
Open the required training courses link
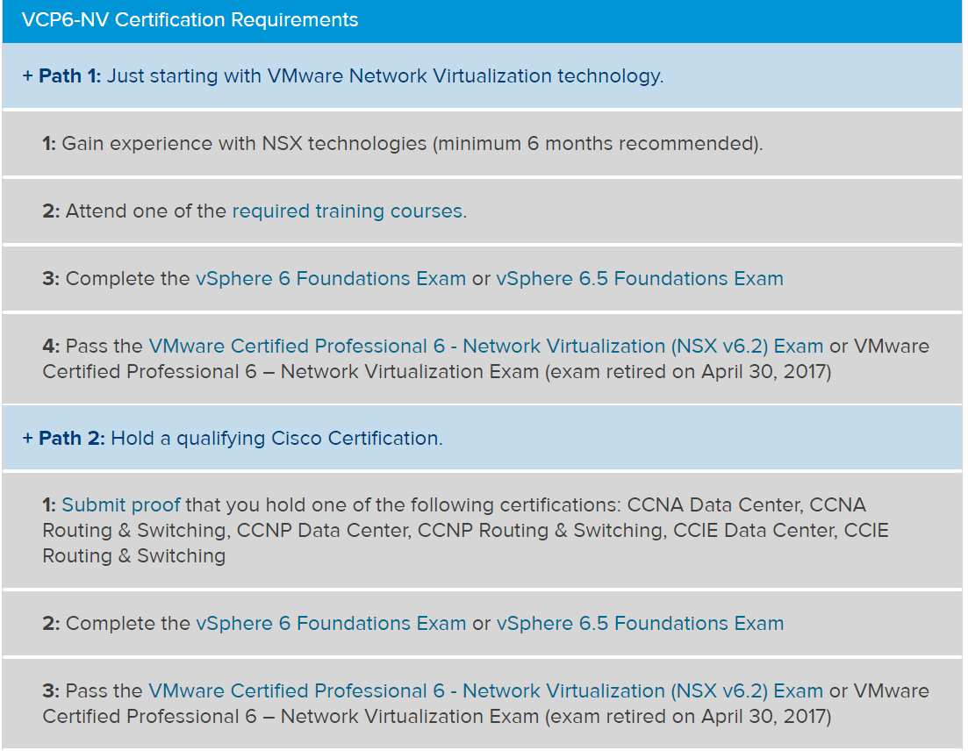[x=348, y=211]
